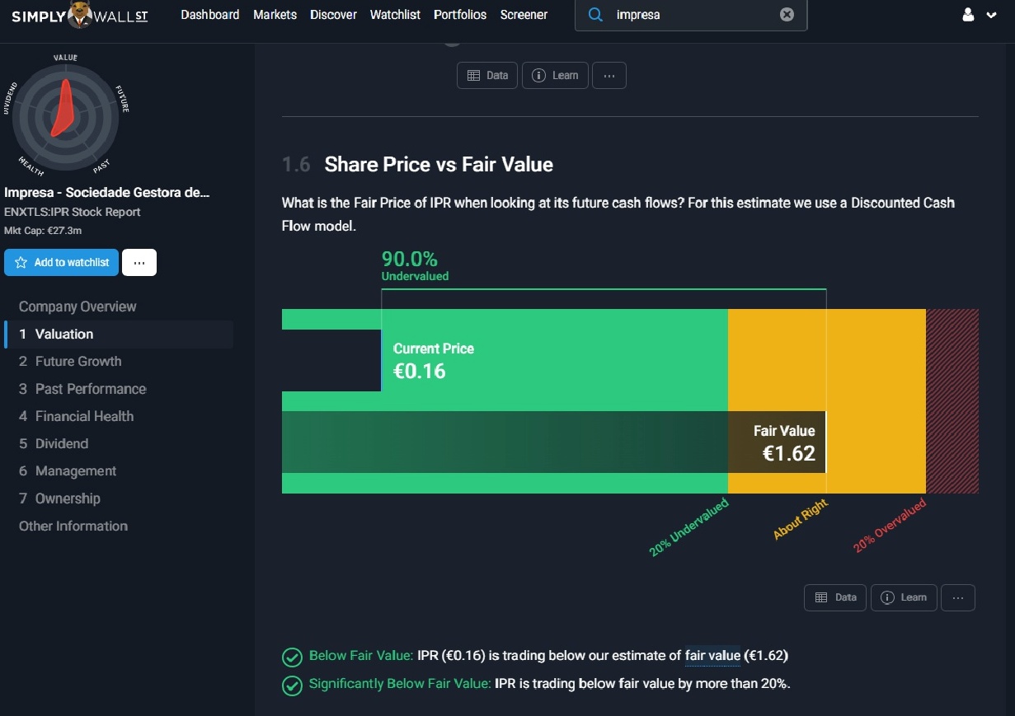This screenshot has width=1015, height=716.
Task: Click the search magnifier icon
Action: click(x=595, y=15)
